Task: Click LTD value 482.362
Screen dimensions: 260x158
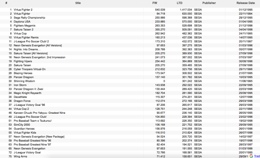Action: click(187, 34)
